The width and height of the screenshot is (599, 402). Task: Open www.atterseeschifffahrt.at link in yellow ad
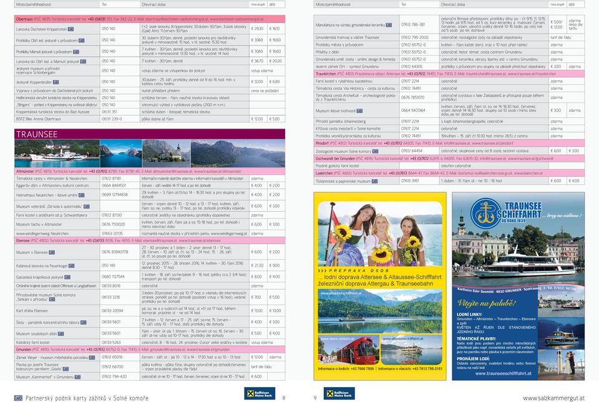coord(402,338)
